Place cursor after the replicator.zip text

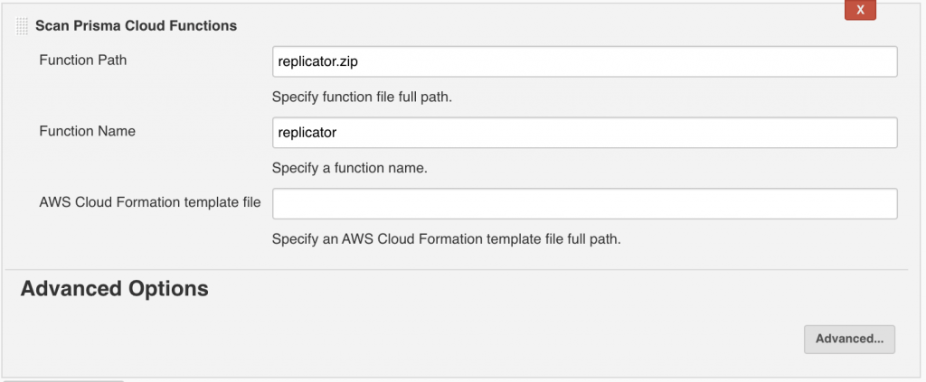coord(373,61)
